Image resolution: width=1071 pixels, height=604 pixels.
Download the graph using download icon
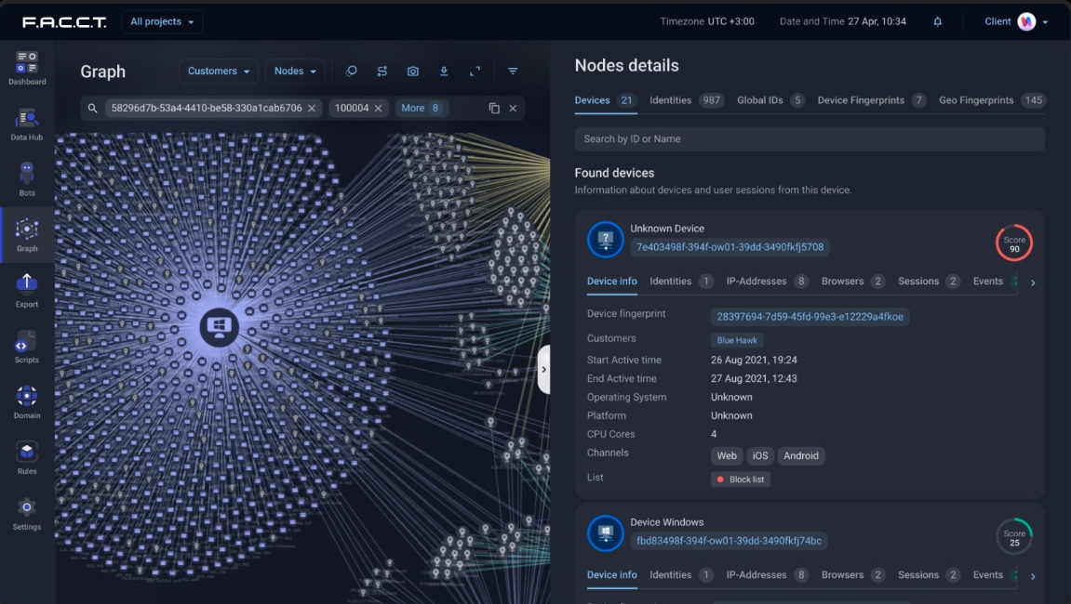pos(444,72)
